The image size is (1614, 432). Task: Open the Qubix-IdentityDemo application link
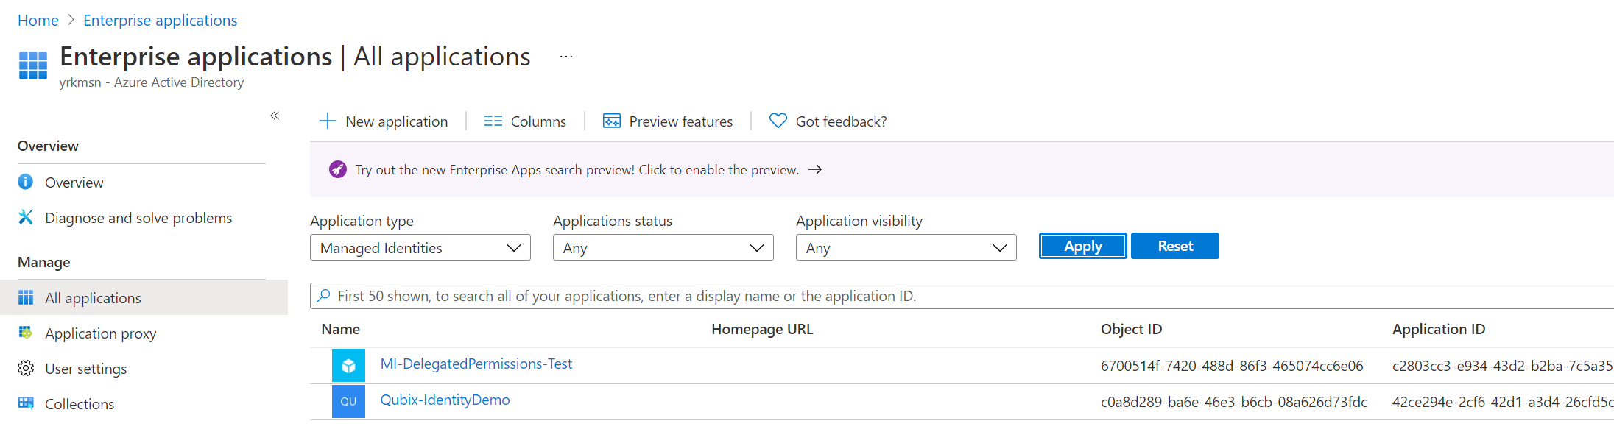pos(445,400)
